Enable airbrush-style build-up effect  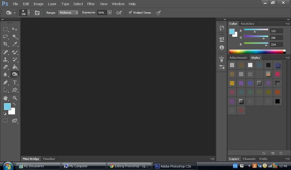tap(119, 13)
